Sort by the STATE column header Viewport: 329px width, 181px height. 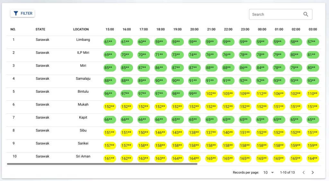(40, 29)
